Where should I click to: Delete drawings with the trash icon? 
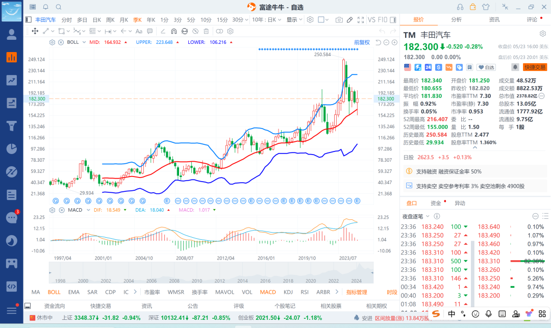[x=206, y=31]
